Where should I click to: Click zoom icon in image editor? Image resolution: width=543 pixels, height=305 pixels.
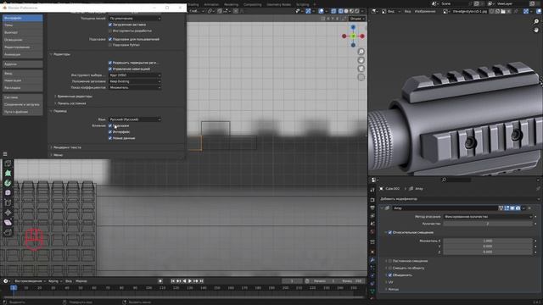click(536, 21)
